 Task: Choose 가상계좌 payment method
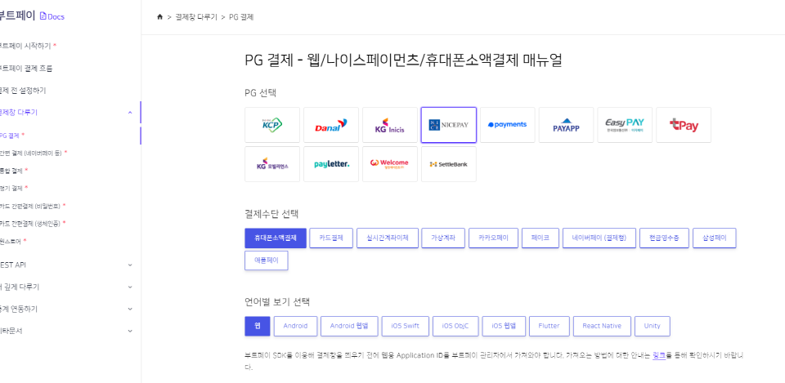pos(443,238)
